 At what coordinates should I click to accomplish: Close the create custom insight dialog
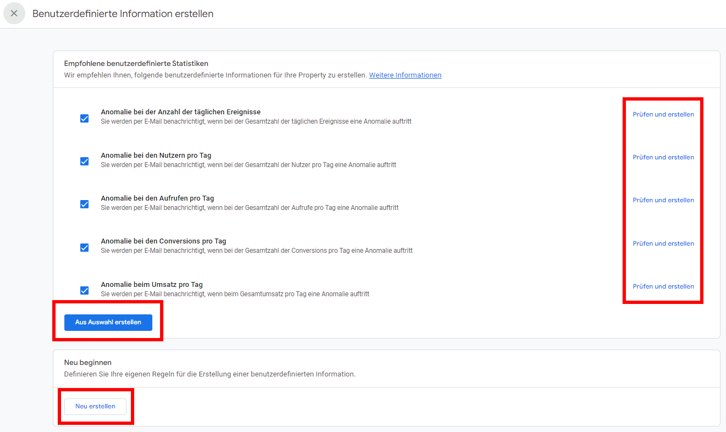[x=14, y=13]
